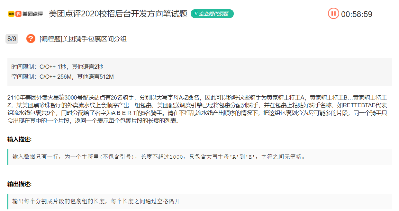Click the question title 美团骑手包裹区间分组
The width and height of the screenshot is (399, 211).
[95, 39]
